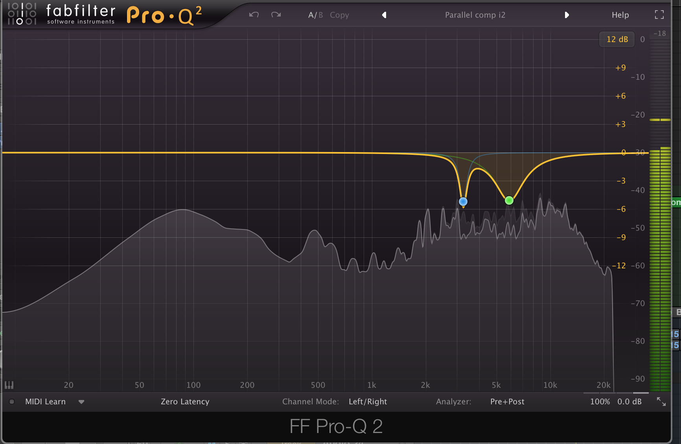Enable MIDI Learn
This screenshot has height=444, width=681.
tap(45, 402)
